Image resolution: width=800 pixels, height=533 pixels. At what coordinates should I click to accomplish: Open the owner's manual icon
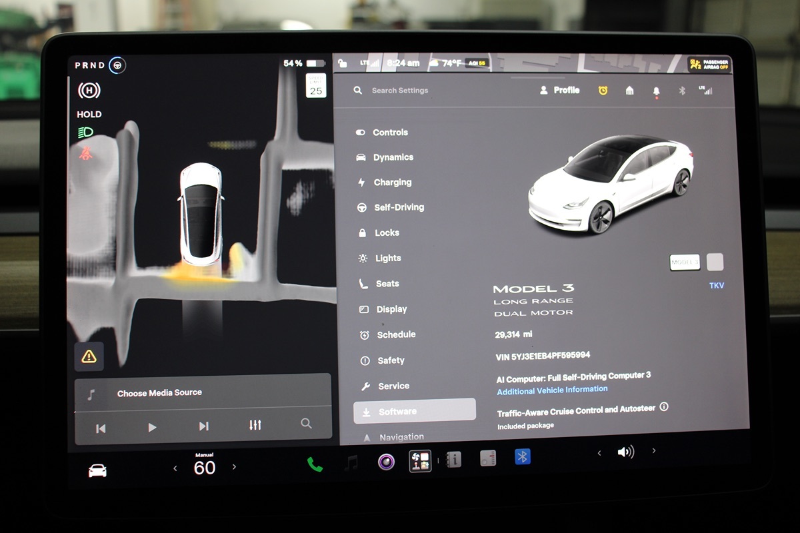click(454, 460)
